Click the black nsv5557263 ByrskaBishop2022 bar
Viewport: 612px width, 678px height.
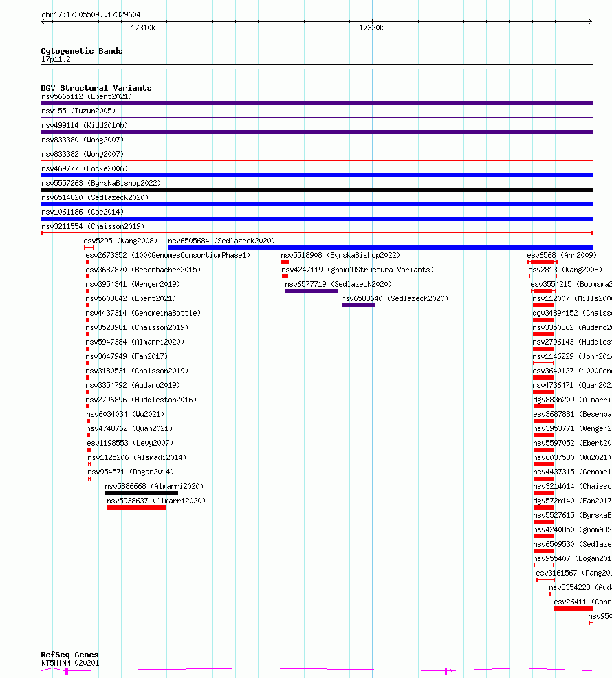coord(316,190)
